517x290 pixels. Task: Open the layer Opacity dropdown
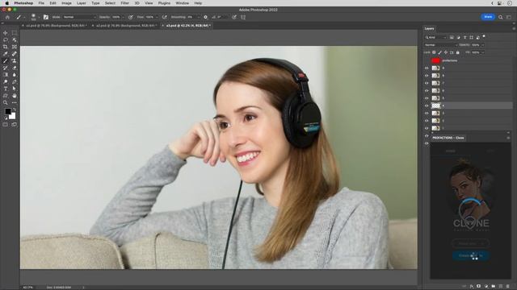[x=482, y=45]
